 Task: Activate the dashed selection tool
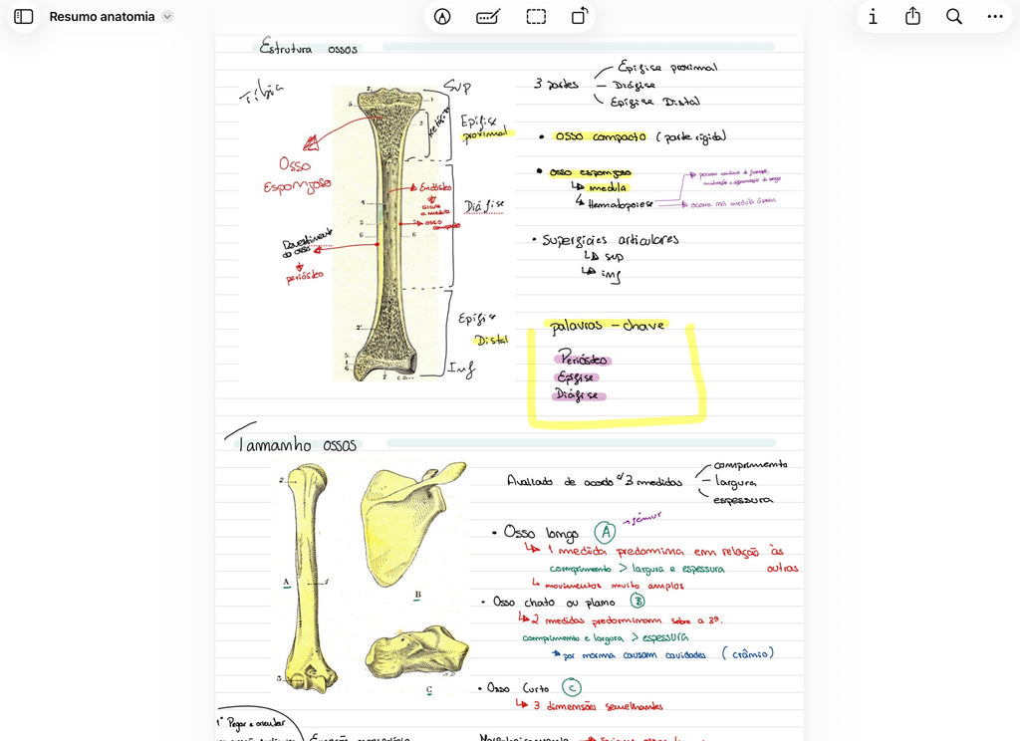coord(536,17)
